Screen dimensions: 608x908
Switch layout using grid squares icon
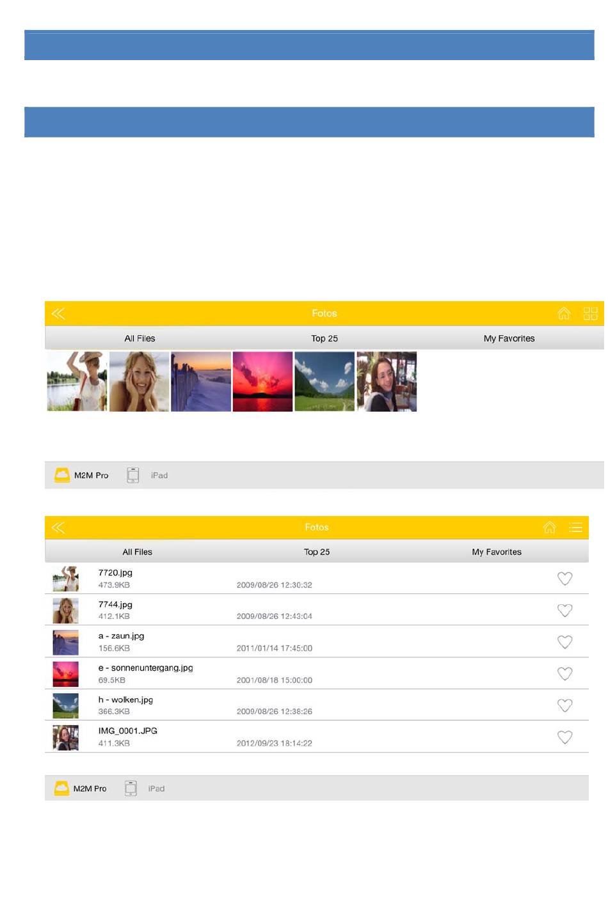click(x=590, y=313)
